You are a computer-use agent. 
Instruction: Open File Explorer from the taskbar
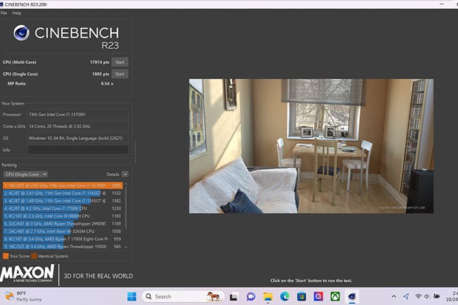click(x=268, y=297)
